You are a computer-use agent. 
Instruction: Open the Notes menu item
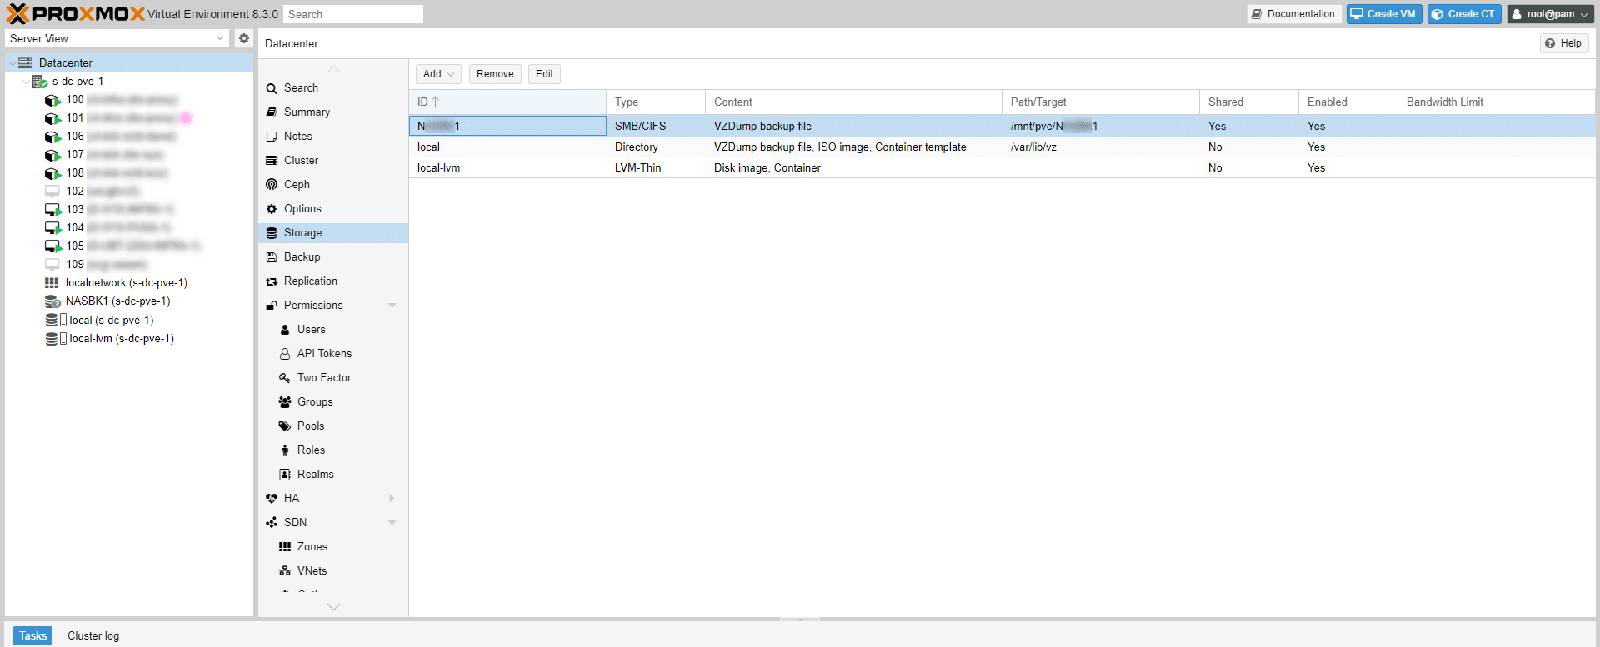[333, 137]
